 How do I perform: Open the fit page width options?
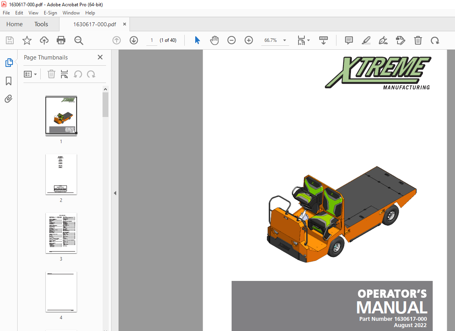pyautogui.click(x=304, y=40)
